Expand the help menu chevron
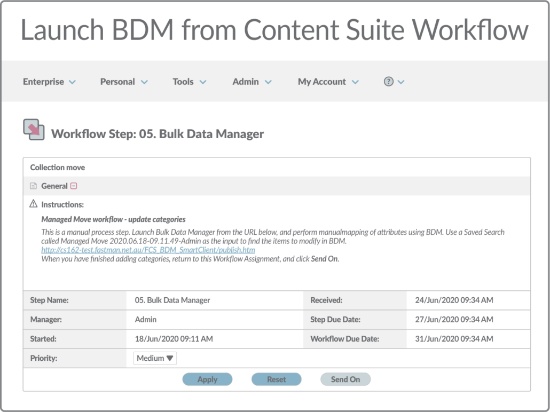The width and height of the screenshot is (550, 412). pyautogui.click(x=401, y=82)
